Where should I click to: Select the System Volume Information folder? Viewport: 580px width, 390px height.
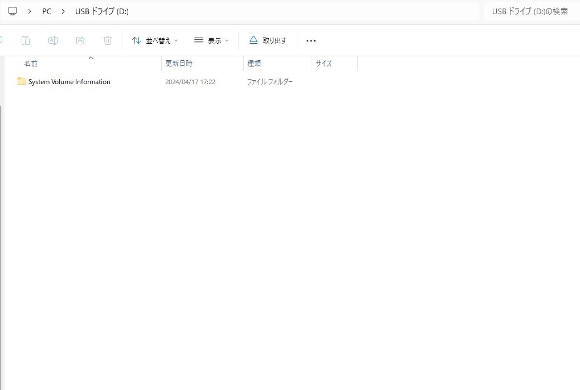69,82
